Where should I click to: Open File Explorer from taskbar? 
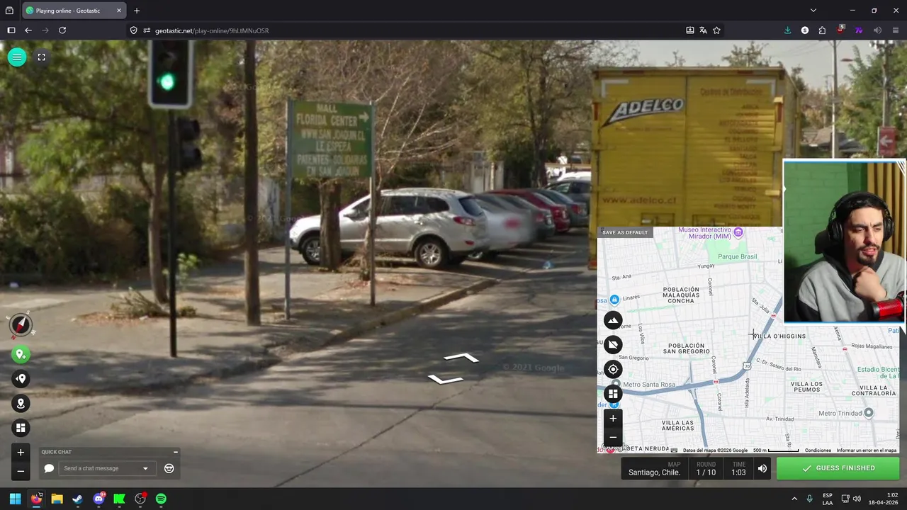point(57,499)
